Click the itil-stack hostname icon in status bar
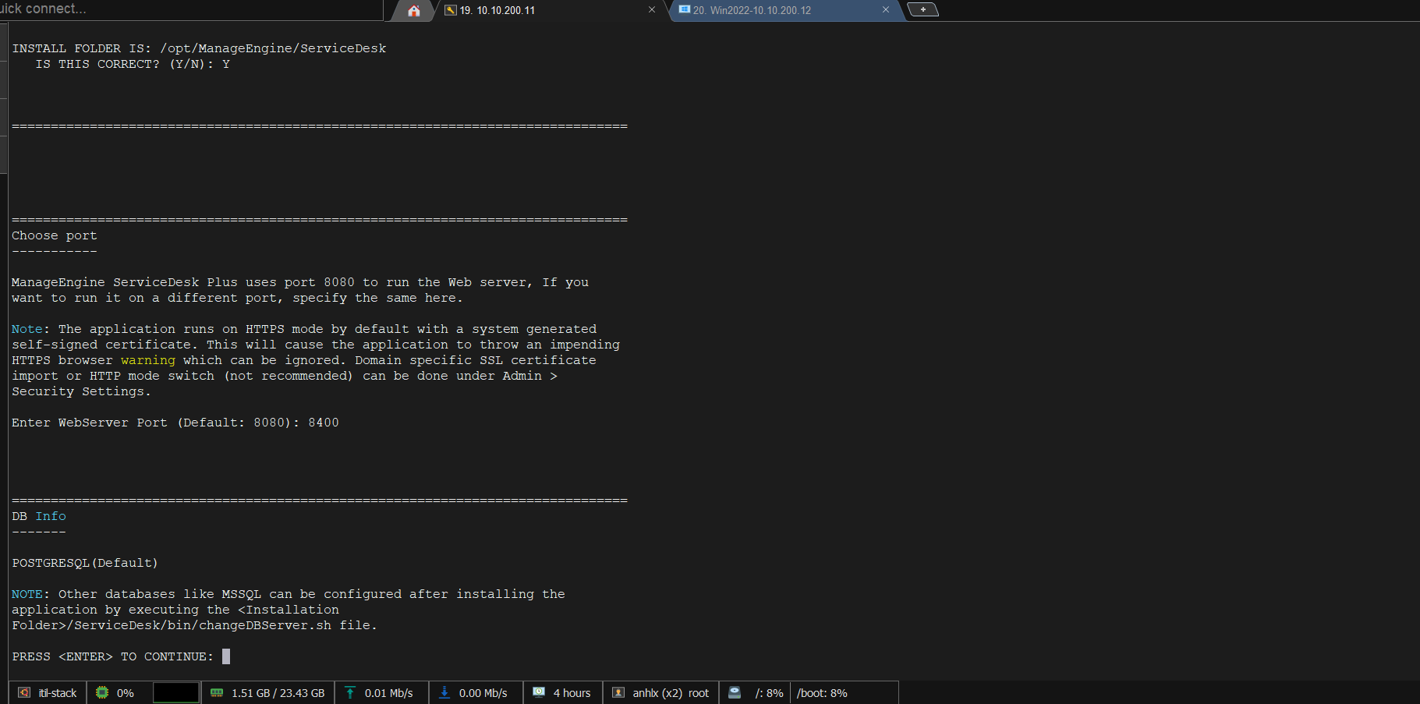This screenshot has height=704, width=1420. (x=24, y=692)
